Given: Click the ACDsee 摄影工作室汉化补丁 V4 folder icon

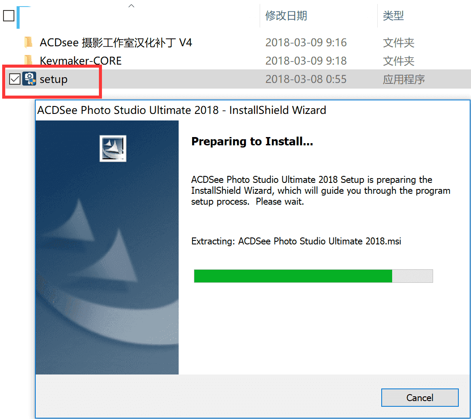Looking at the screenshot, I should (x=28, y=42).
